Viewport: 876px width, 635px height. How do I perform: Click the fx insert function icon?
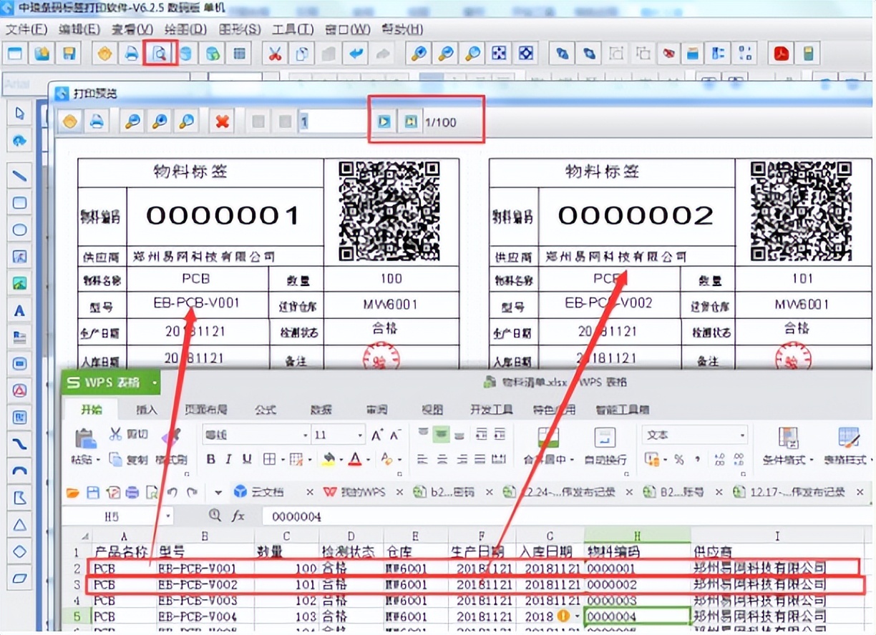[237, 516]
